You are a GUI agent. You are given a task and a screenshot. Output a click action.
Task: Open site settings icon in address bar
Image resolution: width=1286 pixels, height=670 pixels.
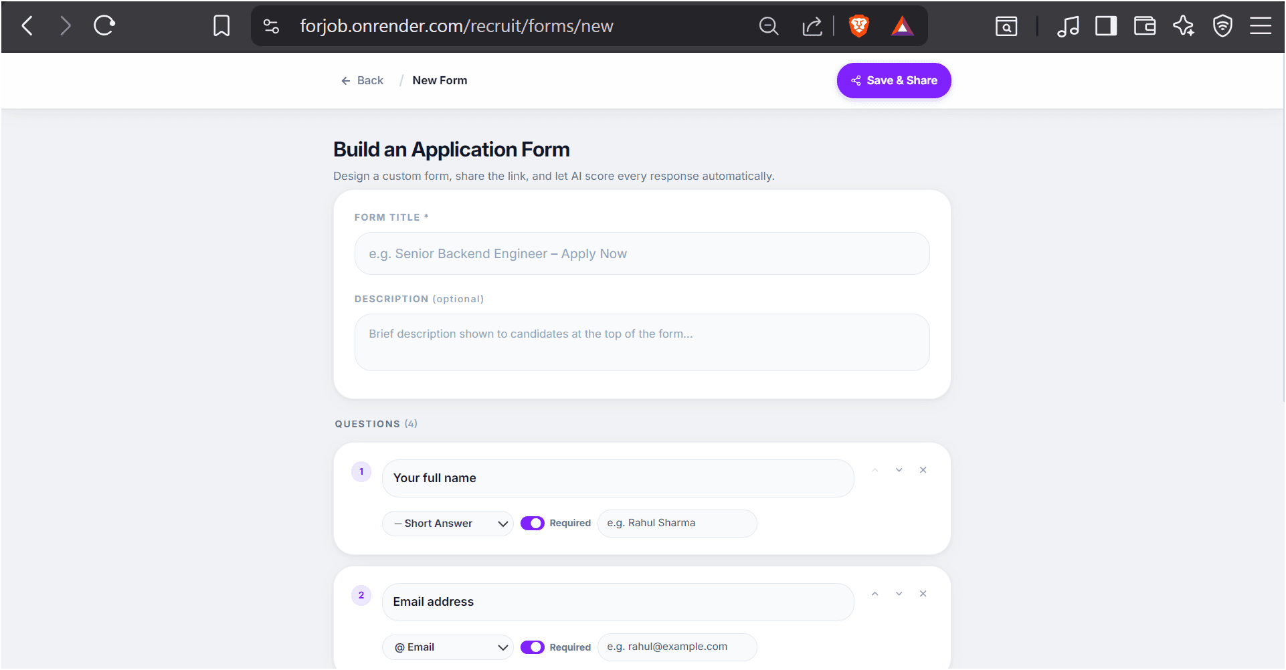(271, 26)
